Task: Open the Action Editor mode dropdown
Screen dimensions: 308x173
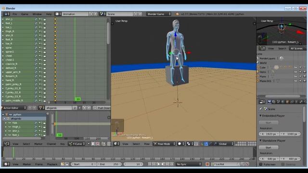Action: 14,108
